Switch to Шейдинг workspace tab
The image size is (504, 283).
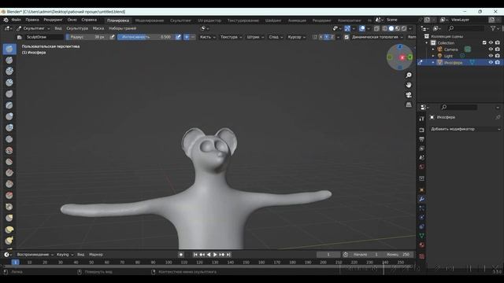(x=273, y=20)
